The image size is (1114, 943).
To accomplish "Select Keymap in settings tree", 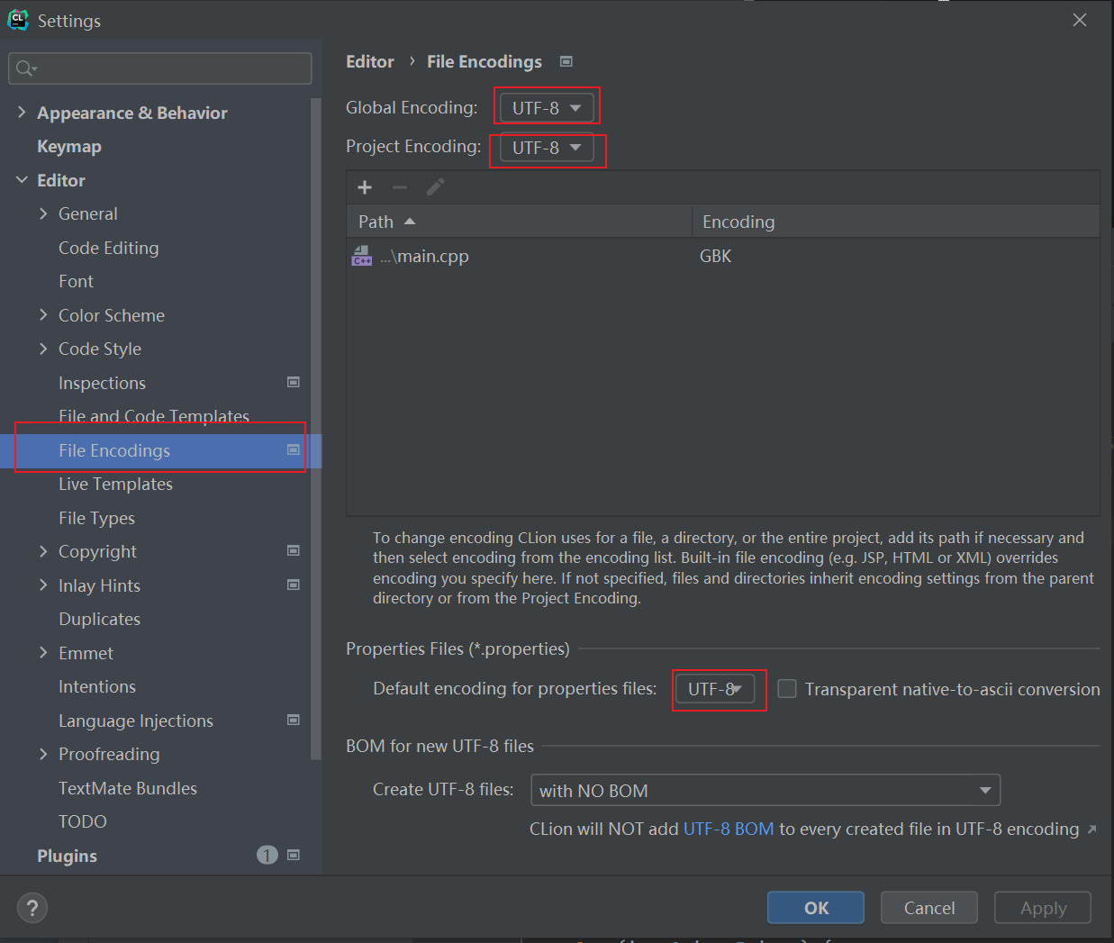I will (69, 146).
